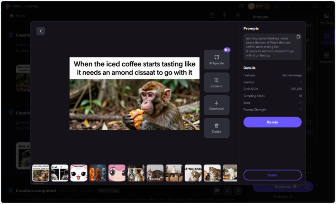Select the astronaut meme thumbnail

click(x=60, y=173)
